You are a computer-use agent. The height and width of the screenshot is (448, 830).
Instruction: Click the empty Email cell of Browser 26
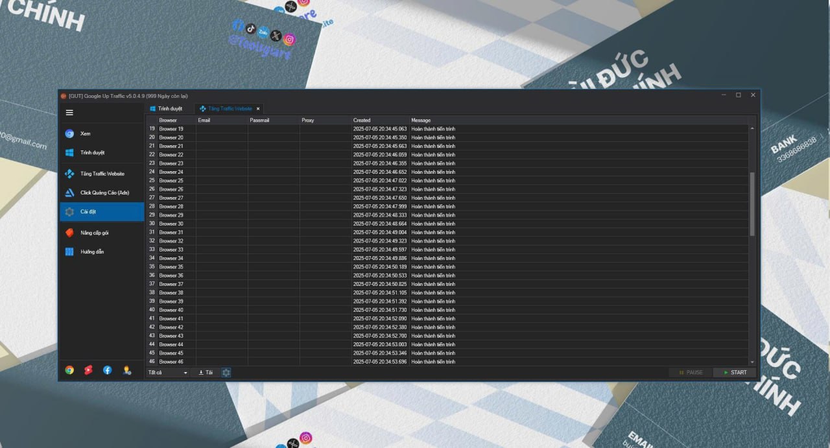coord(222,189)
